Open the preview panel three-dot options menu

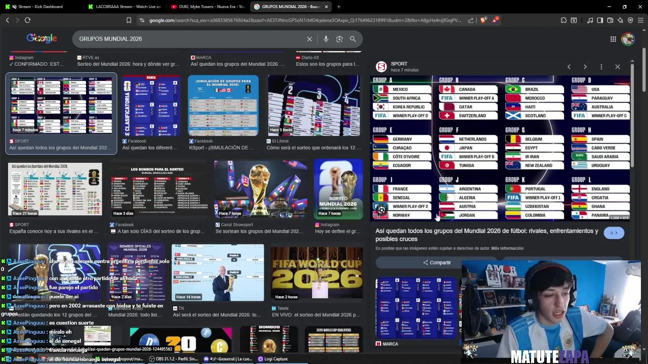tap(601, 67)
